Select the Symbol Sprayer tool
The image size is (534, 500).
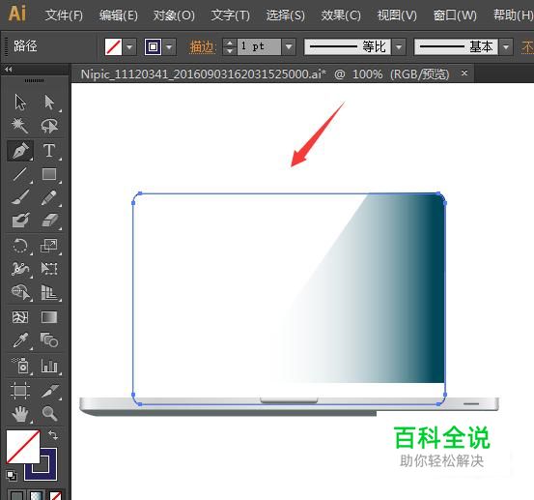click(20, 366)
